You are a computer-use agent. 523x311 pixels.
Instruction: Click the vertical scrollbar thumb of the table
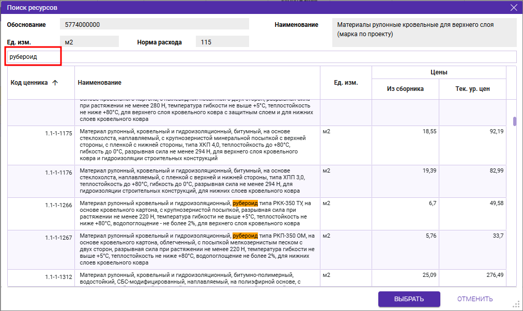coord(514,121)
